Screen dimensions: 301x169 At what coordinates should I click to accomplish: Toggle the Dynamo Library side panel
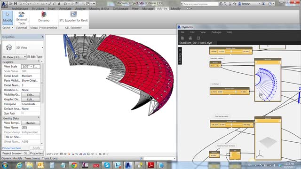[180, 56]
